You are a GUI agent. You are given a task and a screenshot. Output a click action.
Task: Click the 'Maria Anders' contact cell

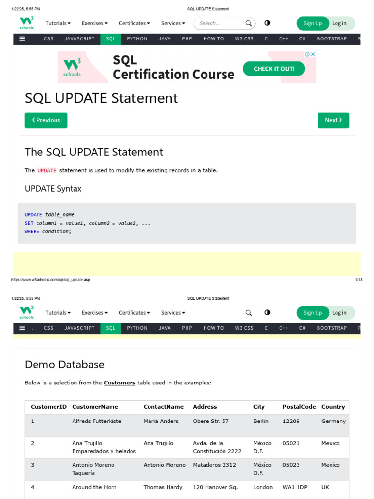tap(161, 421)
